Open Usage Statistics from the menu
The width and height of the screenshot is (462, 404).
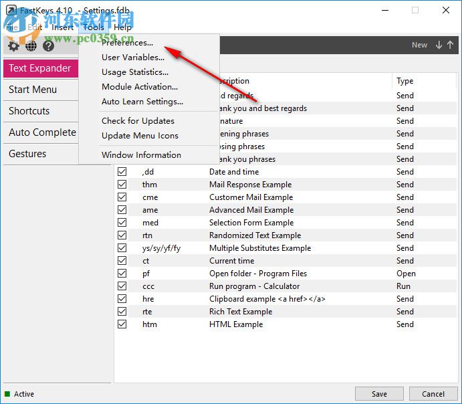pos(135,72)
